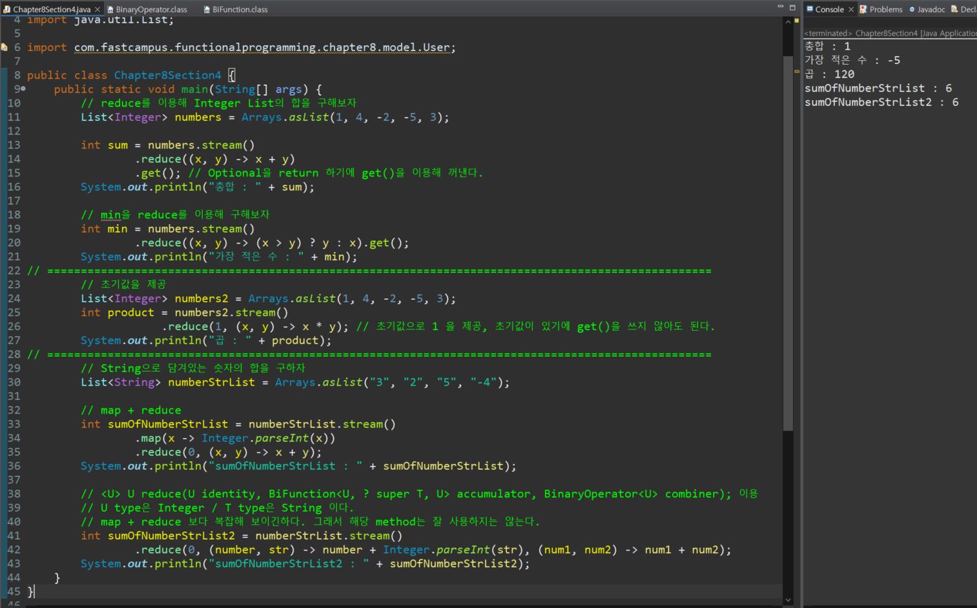
Task: Jump to warning annotation in the overview ruler
Action: point(796,71)
